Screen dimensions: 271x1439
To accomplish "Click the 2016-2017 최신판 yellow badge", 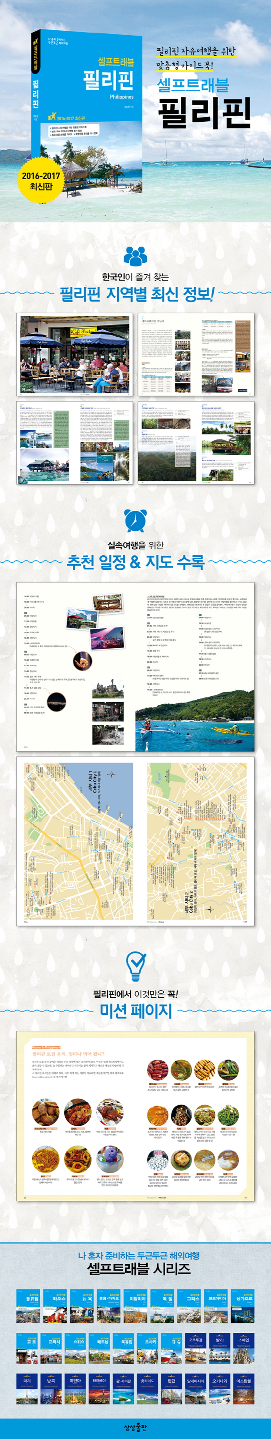I will pyautogui.click(x=41, y=180).
